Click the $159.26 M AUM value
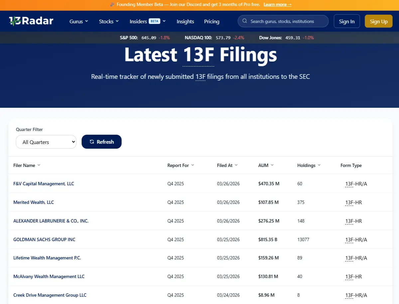This screenshot has width=399, height=304. point(269,258)
